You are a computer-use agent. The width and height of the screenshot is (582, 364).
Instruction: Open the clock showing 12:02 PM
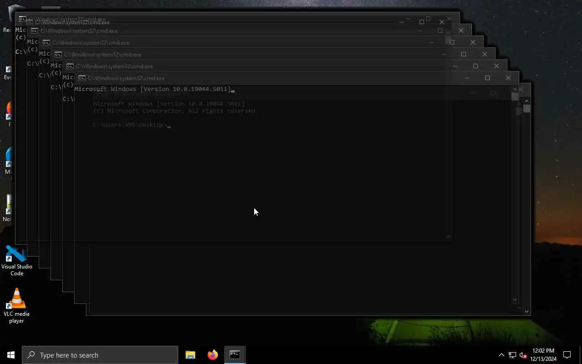[x=543, y=355]
